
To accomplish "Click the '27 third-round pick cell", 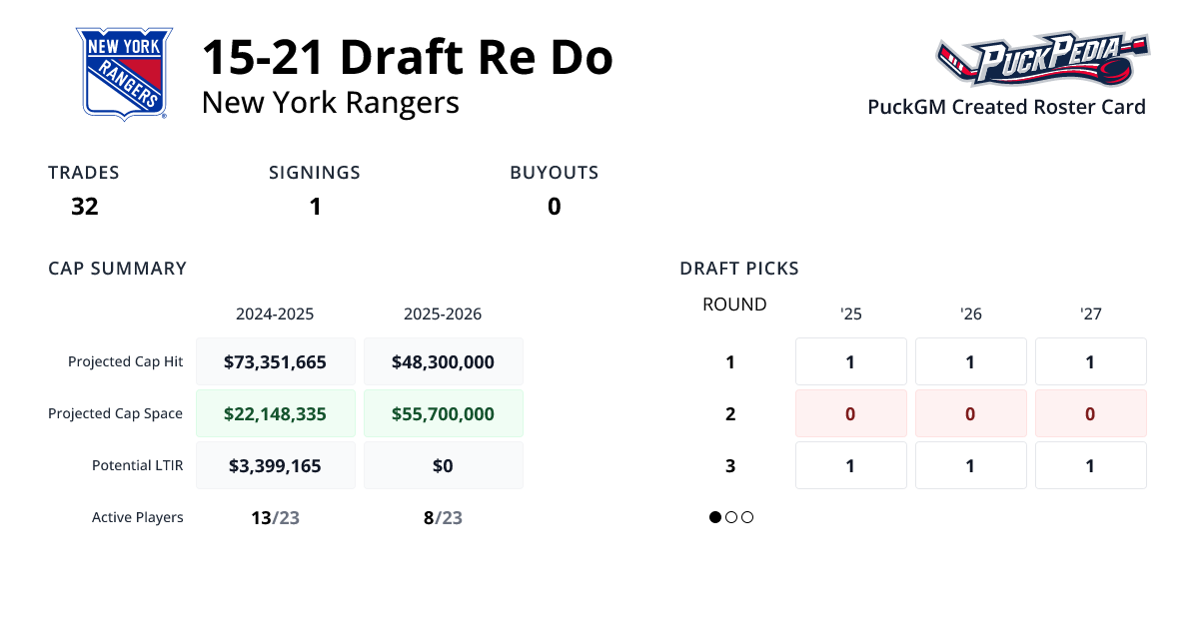I will [1090, 464].
